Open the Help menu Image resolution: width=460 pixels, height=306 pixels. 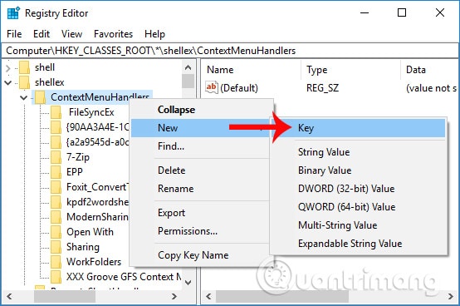(154, 34)
